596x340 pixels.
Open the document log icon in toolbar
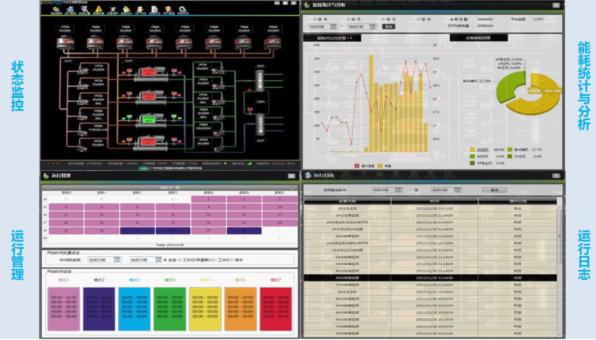click(x=154, y=10)
